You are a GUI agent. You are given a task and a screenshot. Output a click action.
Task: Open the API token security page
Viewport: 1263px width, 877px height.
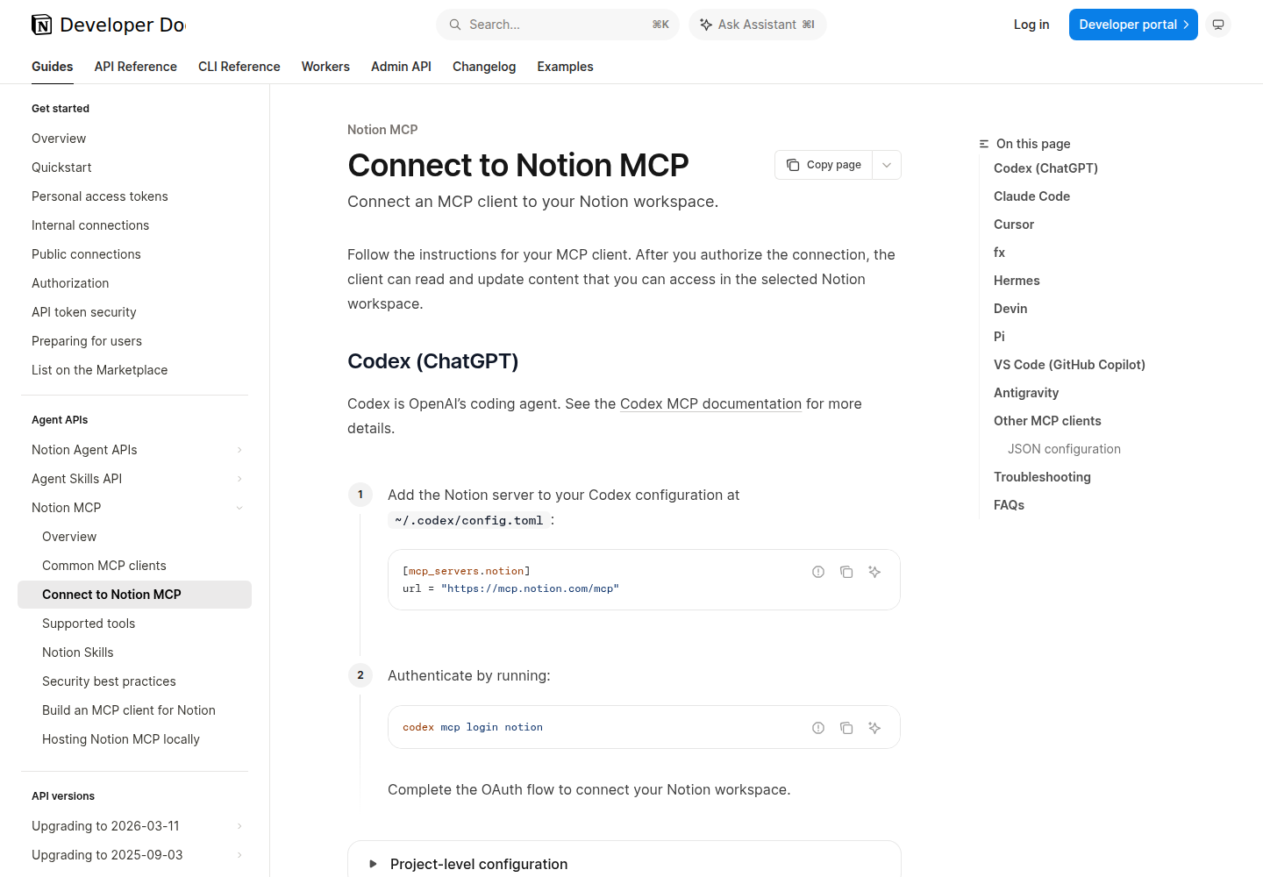pos(84,312)
